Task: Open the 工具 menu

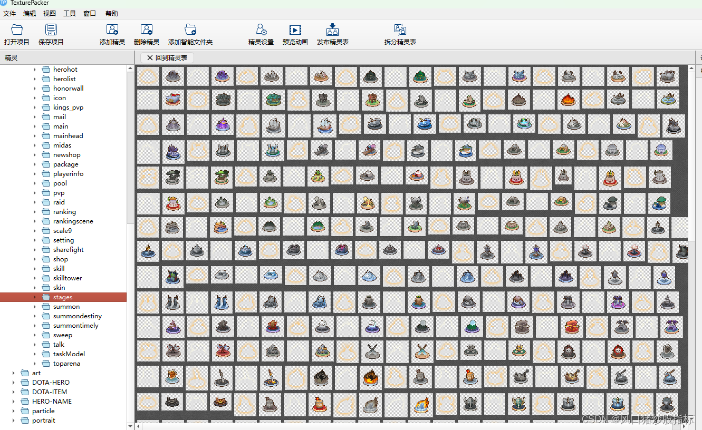Action: (70, 14)
